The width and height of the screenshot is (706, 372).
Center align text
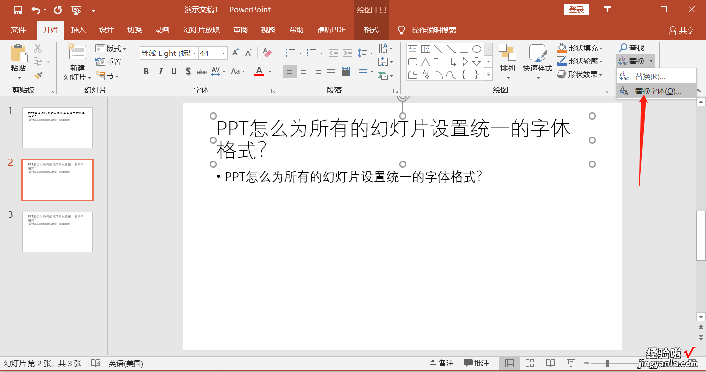[x=304, y=72]
